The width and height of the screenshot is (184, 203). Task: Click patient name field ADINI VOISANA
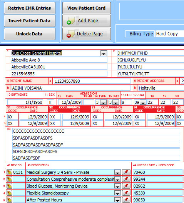[x=71, y=88]
